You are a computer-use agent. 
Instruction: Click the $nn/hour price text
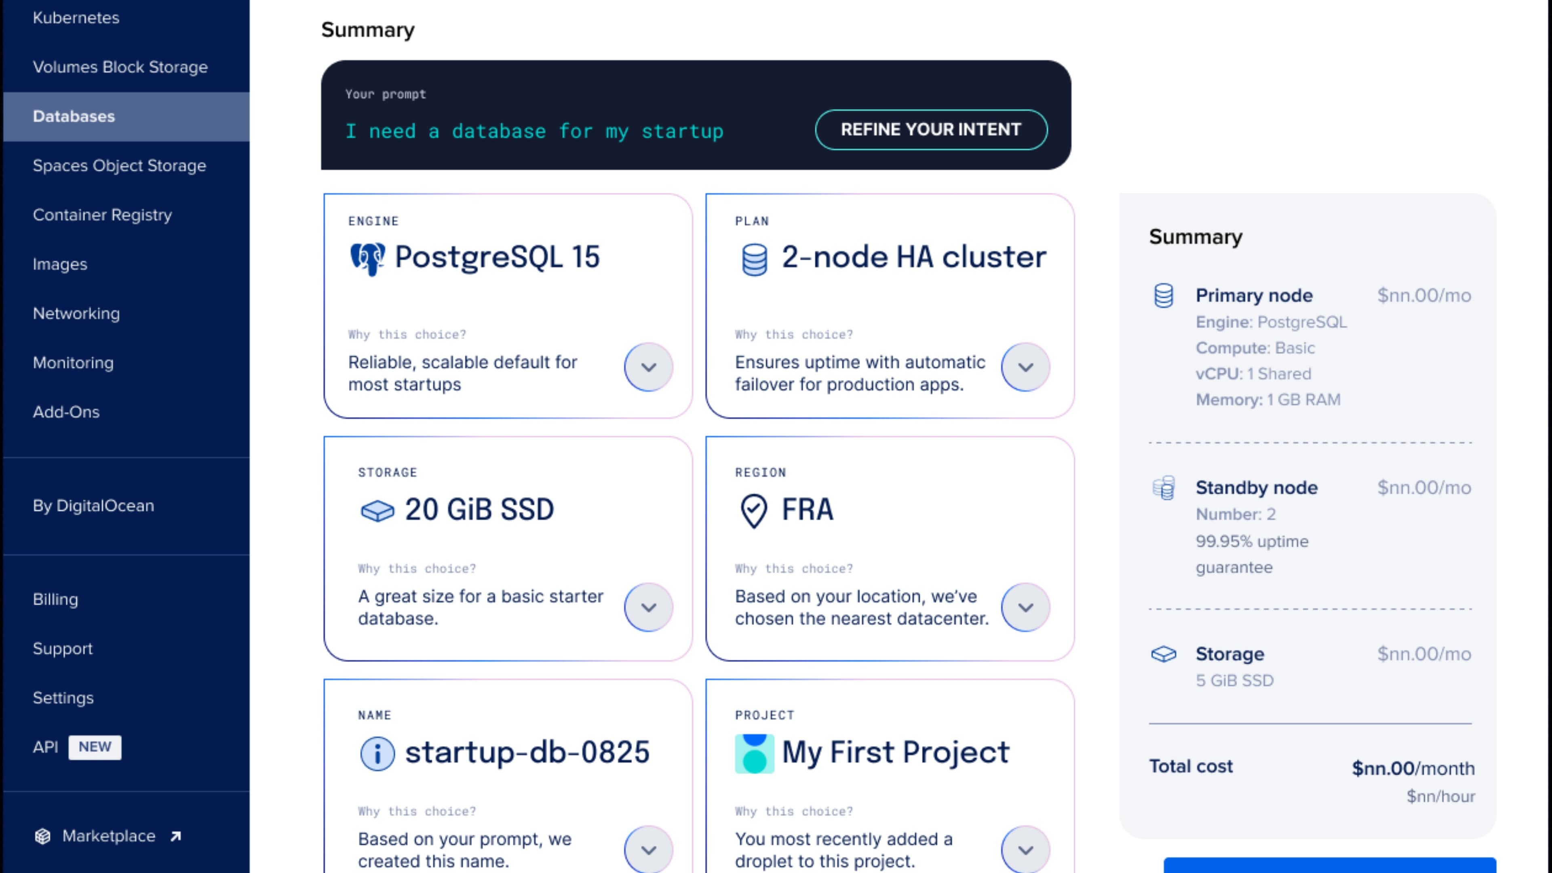1440,797
